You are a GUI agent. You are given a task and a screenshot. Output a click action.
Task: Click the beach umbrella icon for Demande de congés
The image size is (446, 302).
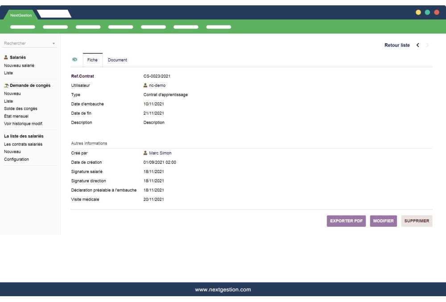pyautogui.click(x=6, y=85)
